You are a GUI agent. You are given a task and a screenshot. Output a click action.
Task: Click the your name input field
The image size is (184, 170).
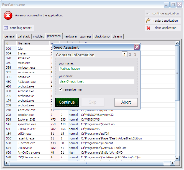click(x=96, y=69)
